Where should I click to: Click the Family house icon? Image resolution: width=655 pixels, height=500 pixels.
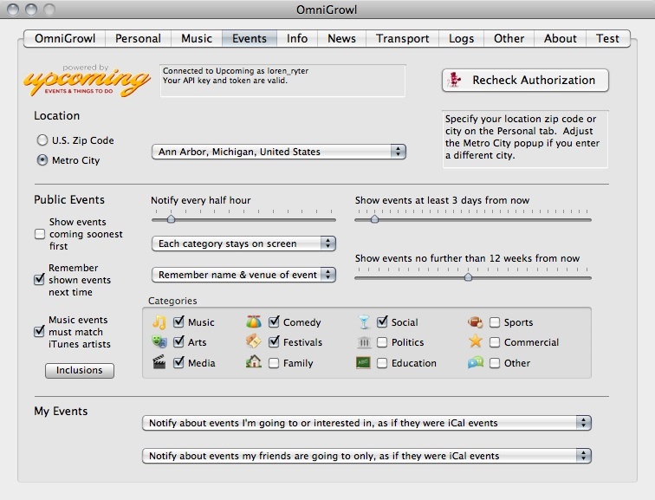pyautogui.click(x=254, y=361)
